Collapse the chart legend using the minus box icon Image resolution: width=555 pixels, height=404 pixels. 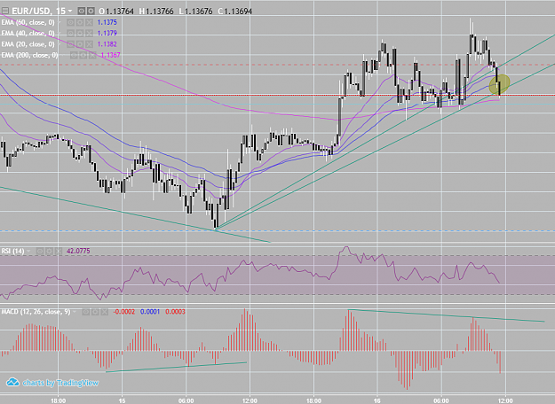tap(5, 11)
